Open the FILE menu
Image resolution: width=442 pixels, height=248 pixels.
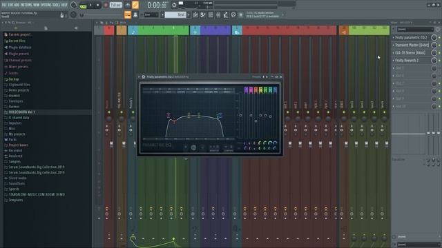[x=4, y=5]
